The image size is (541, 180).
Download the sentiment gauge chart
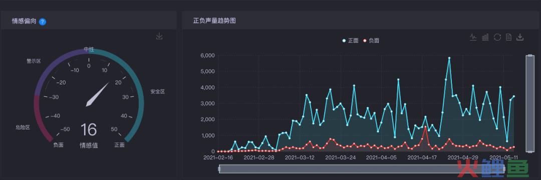tap(159, 36)
